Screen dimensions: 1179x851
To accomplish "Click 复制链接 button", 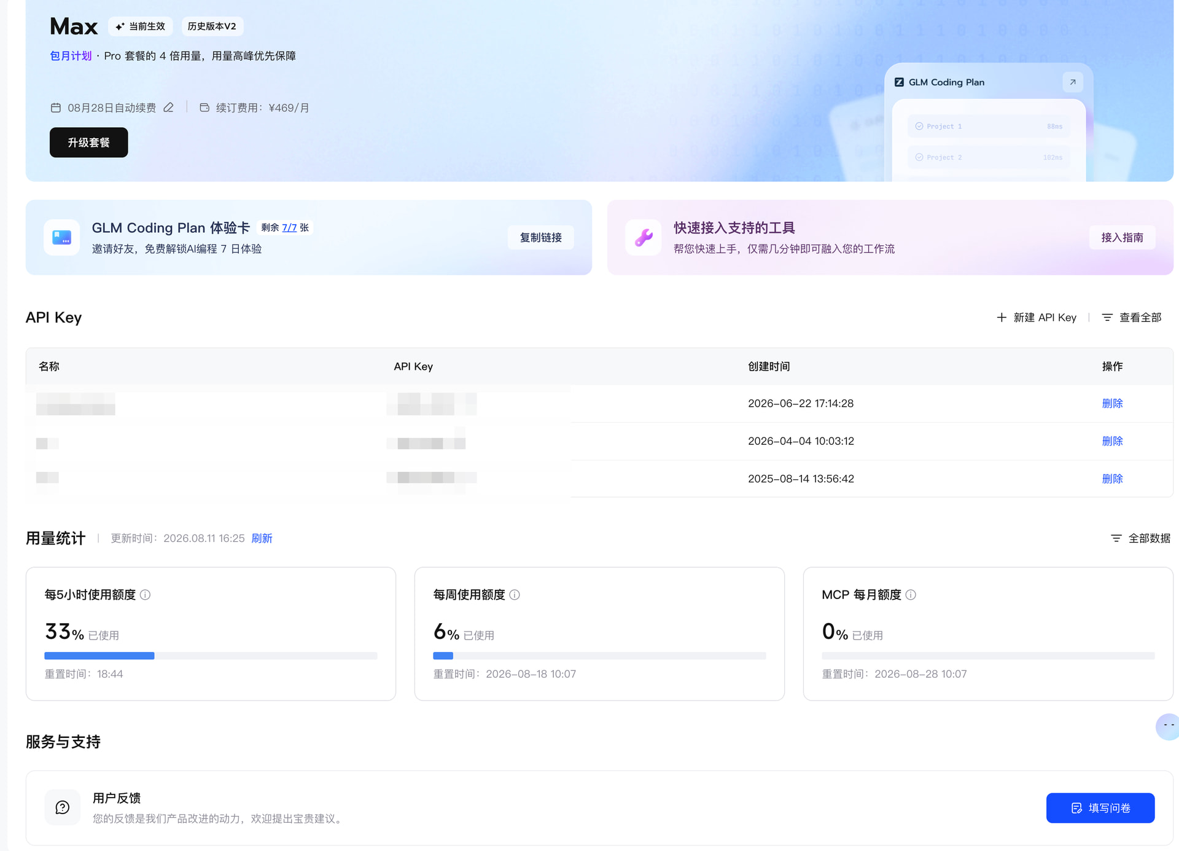I will pos(541,238).
